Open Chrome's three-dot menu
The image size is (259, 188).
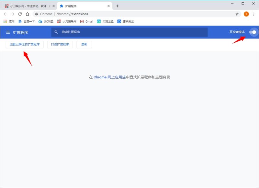tap(254, 14)
